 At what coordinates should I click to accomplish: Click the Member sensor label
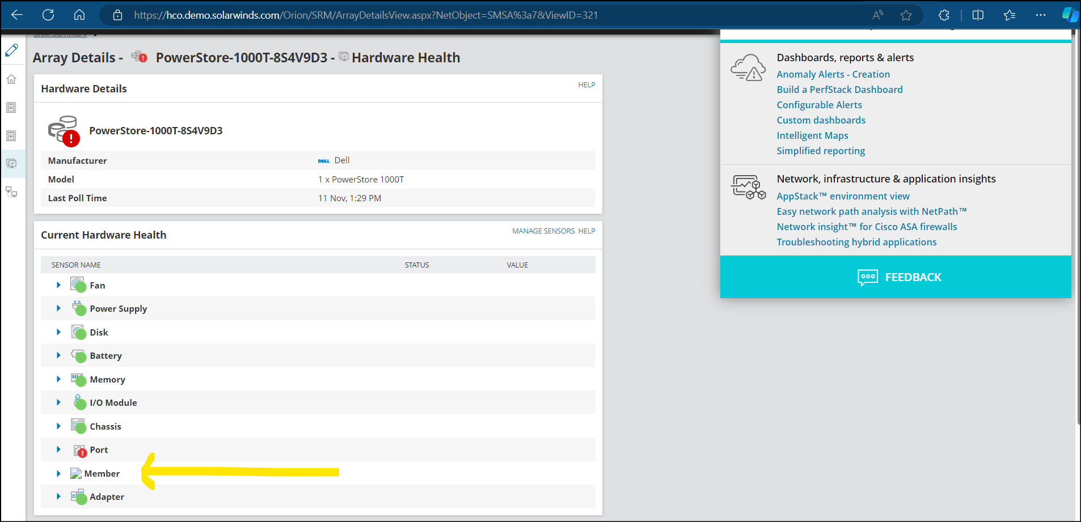click(102, 473)
